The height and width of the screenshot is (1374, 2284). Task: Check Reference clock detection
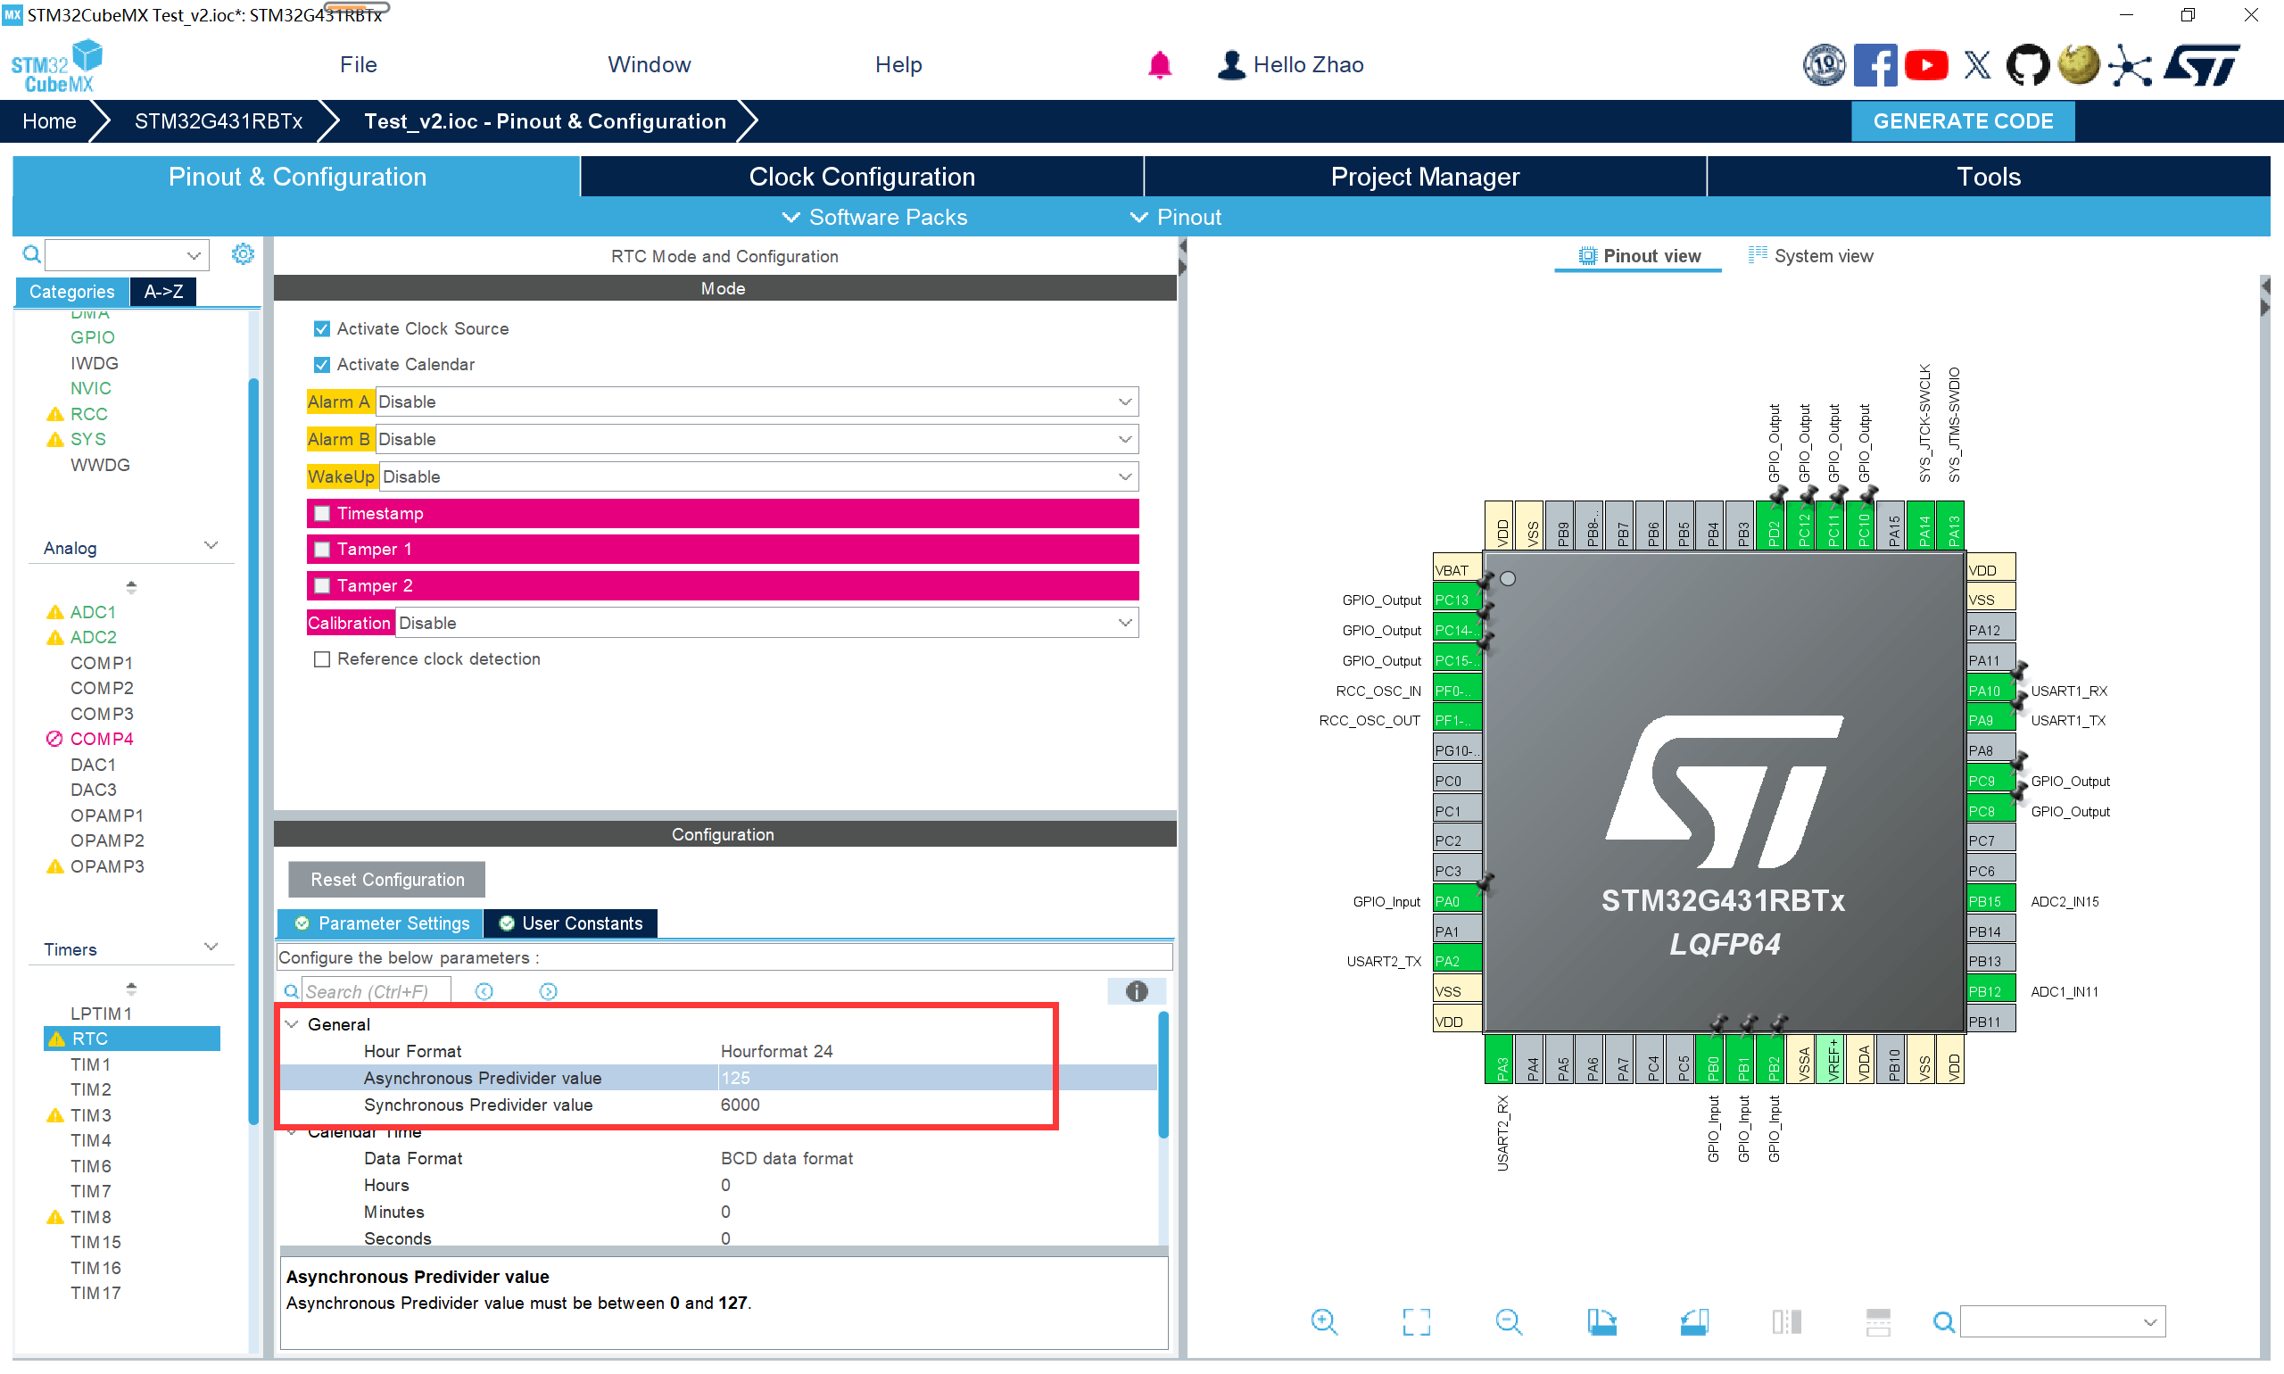[x=322, y=659]
